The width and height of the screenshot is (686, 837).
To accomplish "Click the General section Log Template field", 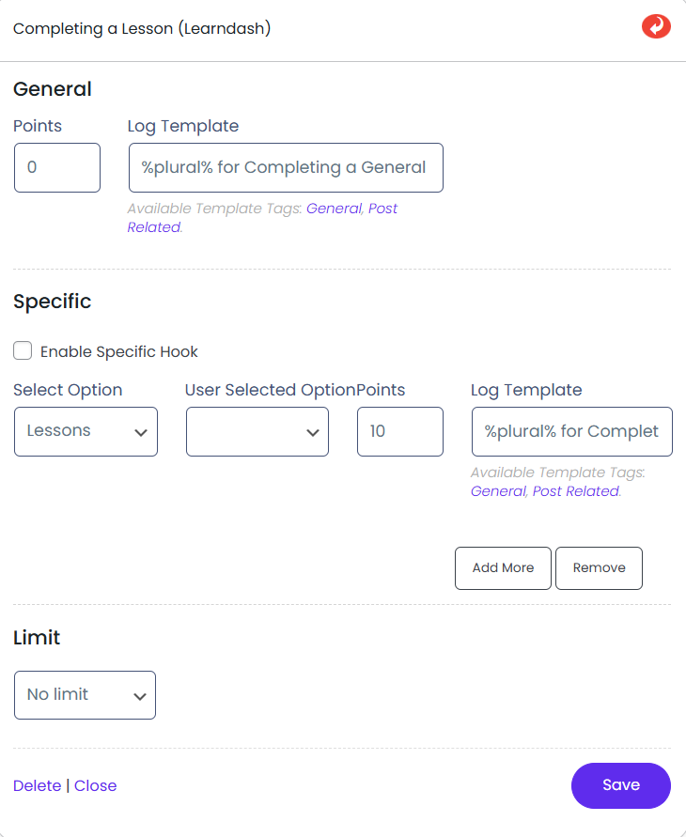I will click(x=286, y=168).
